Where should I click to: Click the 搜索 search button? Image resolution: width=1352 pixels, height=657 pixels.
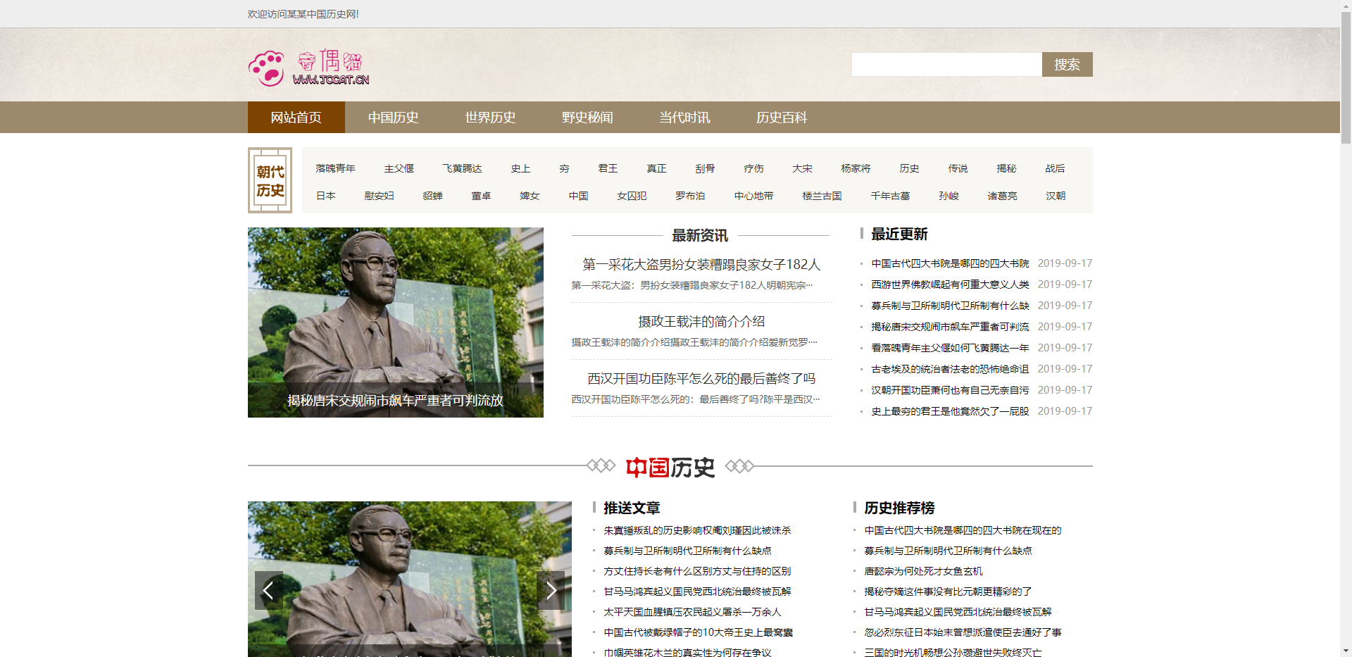pos(1067,65)
